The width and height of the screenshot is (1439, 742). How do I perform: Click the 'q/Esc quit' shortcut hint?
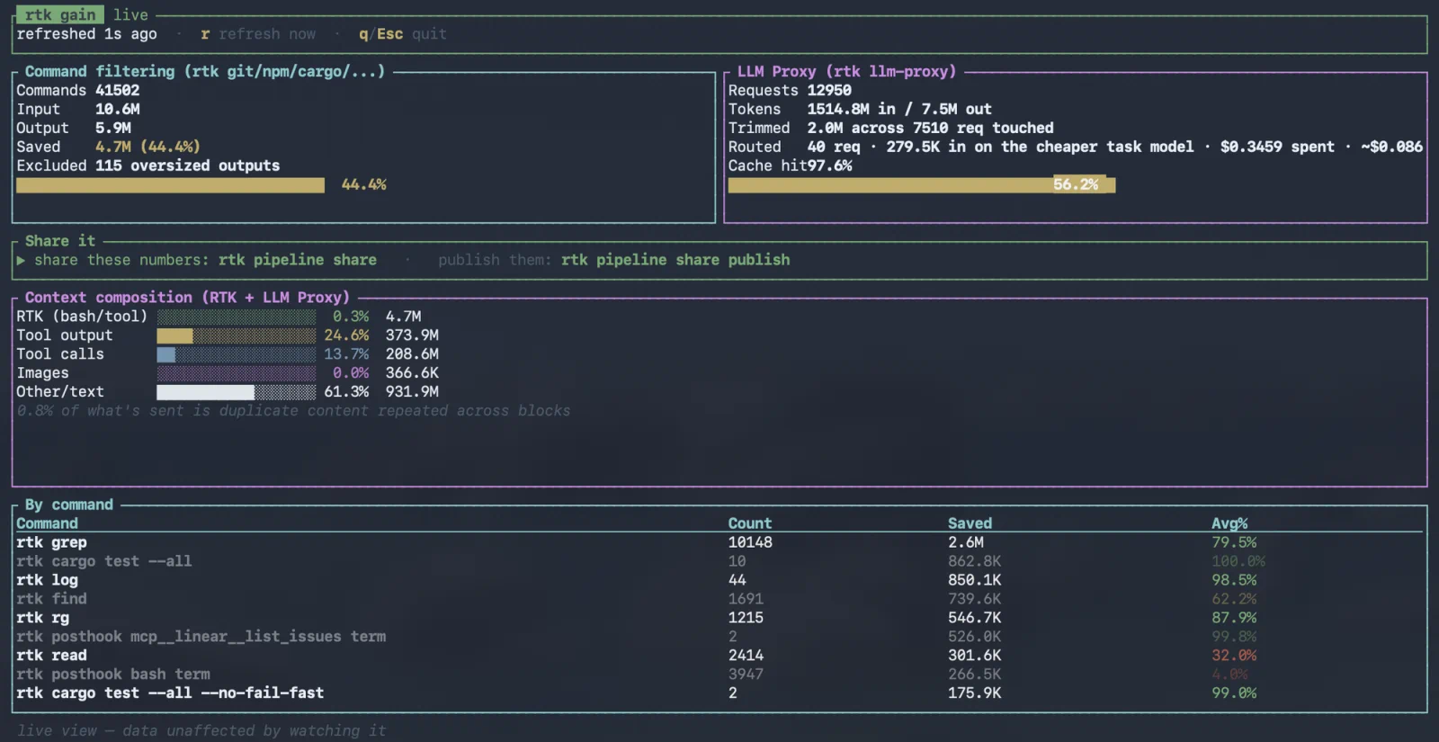(403, 33)
